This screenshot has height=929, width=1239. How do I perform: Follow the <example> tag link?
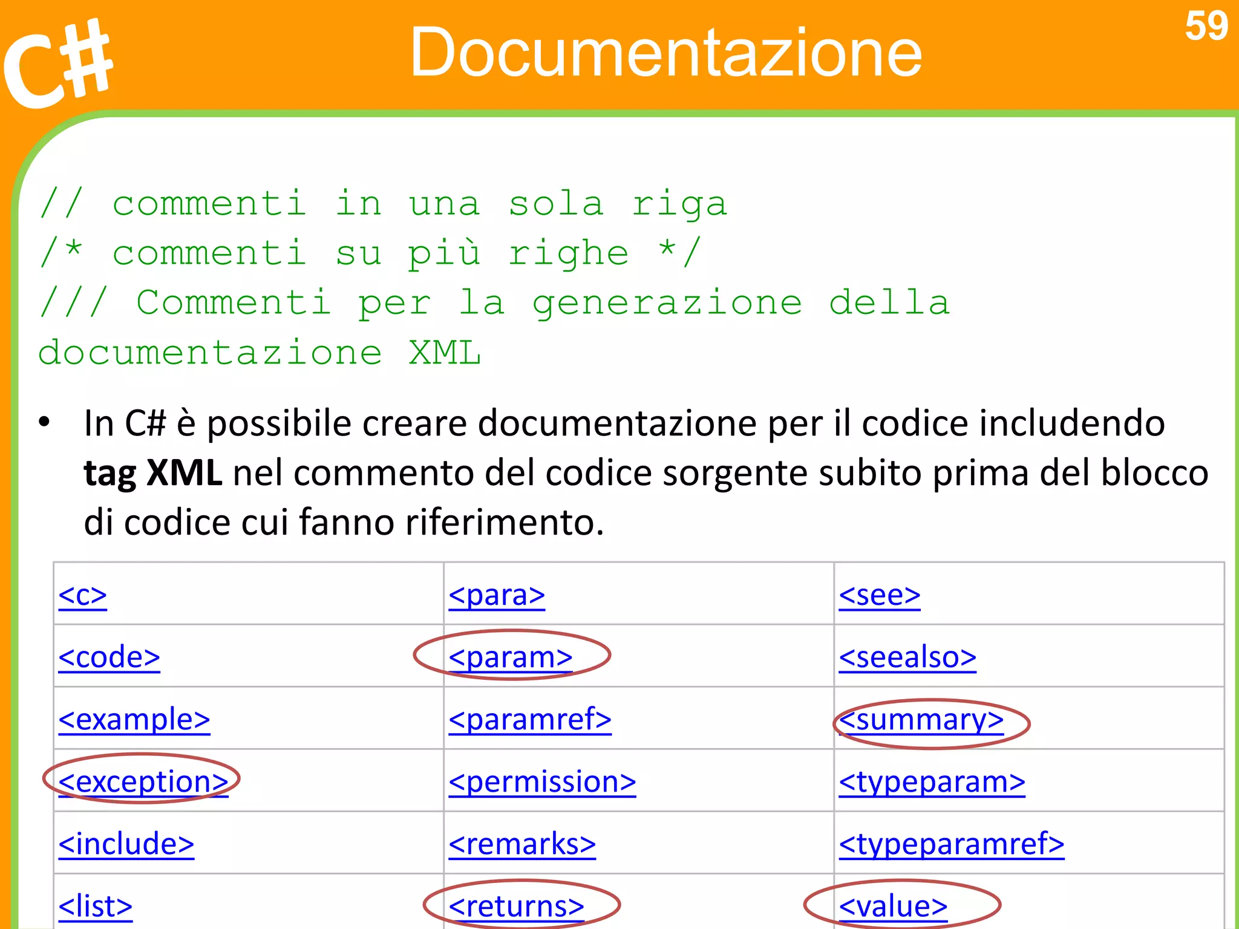(x=134, y=720)
